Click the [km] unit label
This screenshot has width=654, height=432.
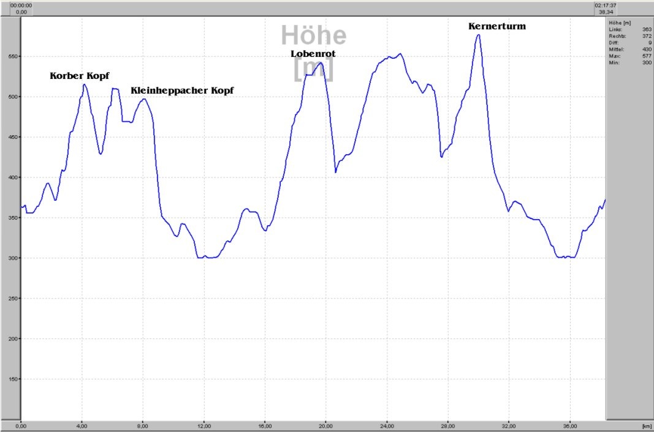tap(647, 426)
